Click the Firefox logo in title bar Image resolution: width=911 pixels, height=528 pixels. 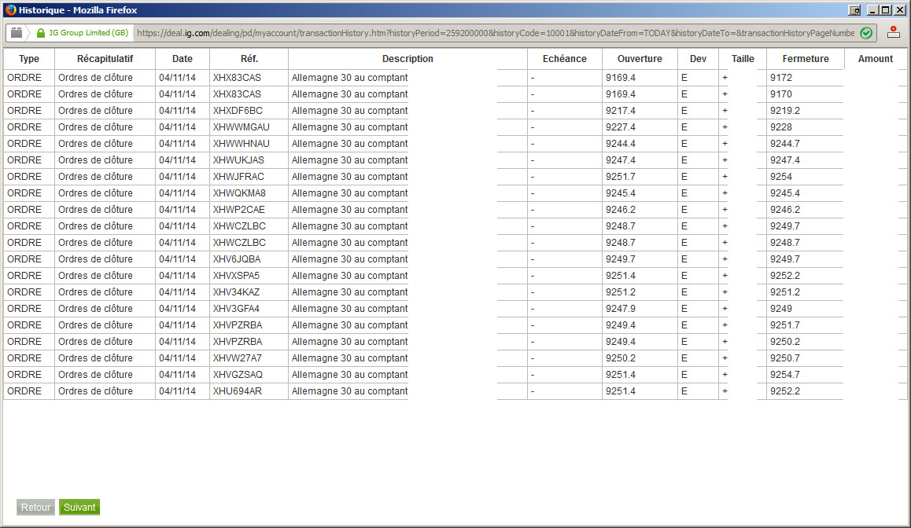pyautogui.click(x=10, y=10)
